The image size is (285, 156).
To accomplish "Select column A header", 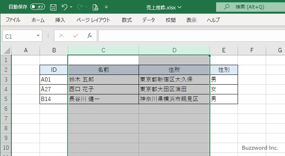I will pyautogui.click(x=25, y=50).
